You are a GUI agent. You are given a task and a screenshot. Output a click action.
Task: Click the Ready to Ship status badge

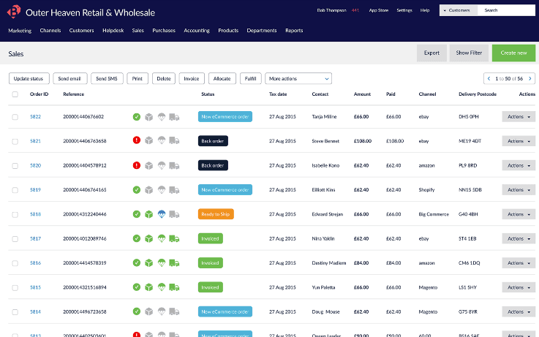[215, 214]
